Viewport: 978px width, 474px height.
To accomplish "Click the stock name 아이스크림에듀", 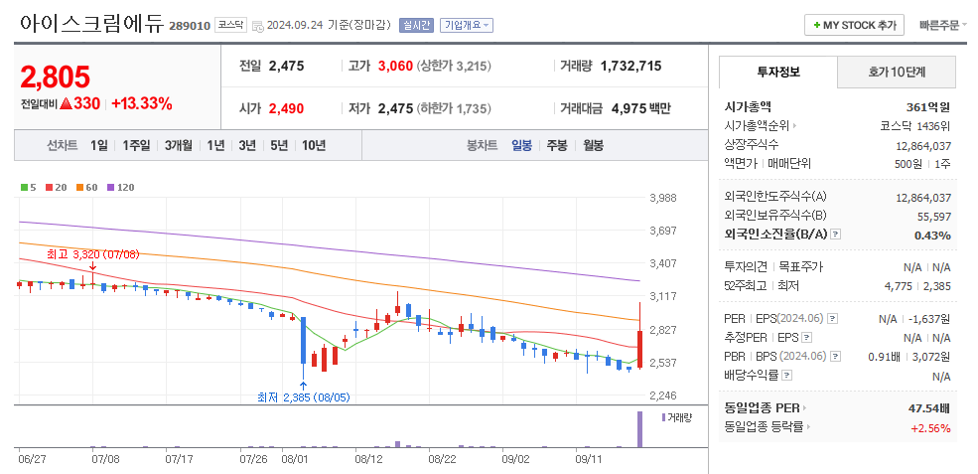I will [91, 24].
